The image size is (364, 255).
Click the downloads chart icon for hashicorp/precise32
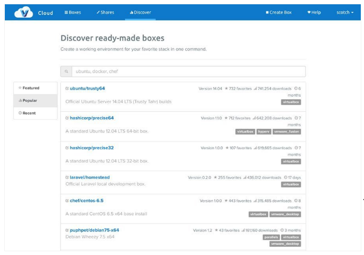click(256, 148)
